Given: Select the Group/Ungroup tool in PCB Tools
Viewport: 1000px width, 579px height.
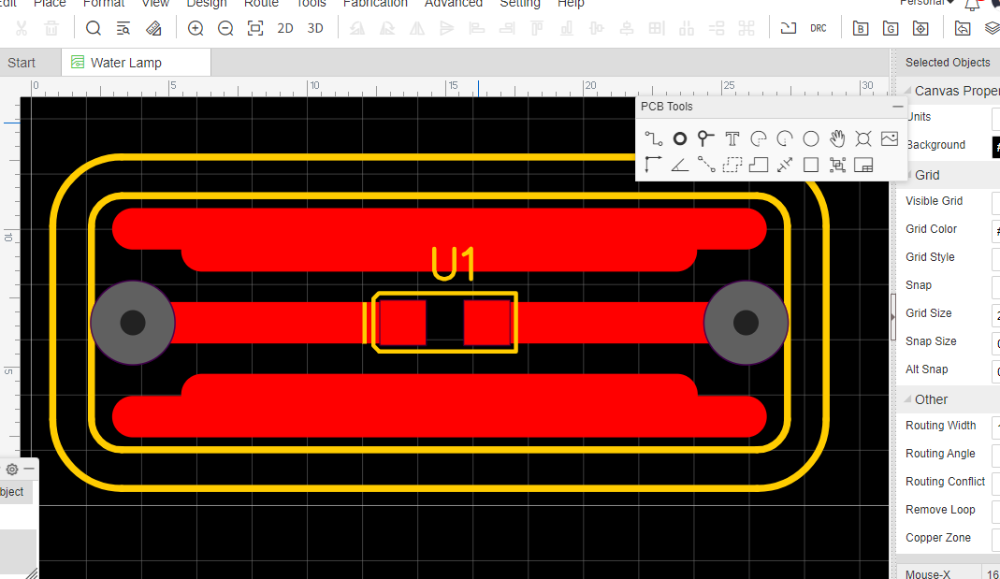Looking at the screenshot, I should (x=836, y=166).
